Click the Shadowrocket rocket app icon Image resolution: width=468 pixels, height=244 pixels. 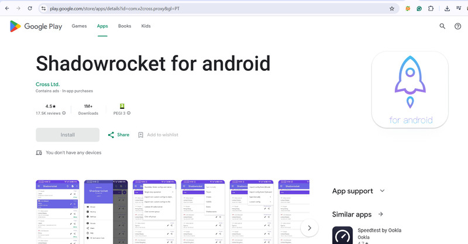pyautogui.click(x=410, y=90)
